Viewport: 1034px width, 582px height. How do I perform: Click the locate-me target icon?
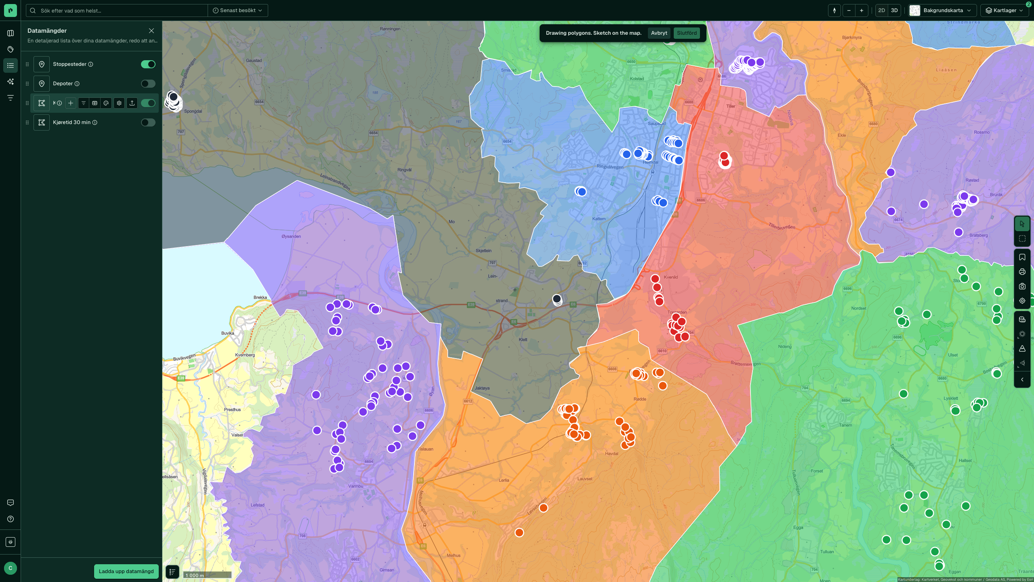pos(1022,301)
